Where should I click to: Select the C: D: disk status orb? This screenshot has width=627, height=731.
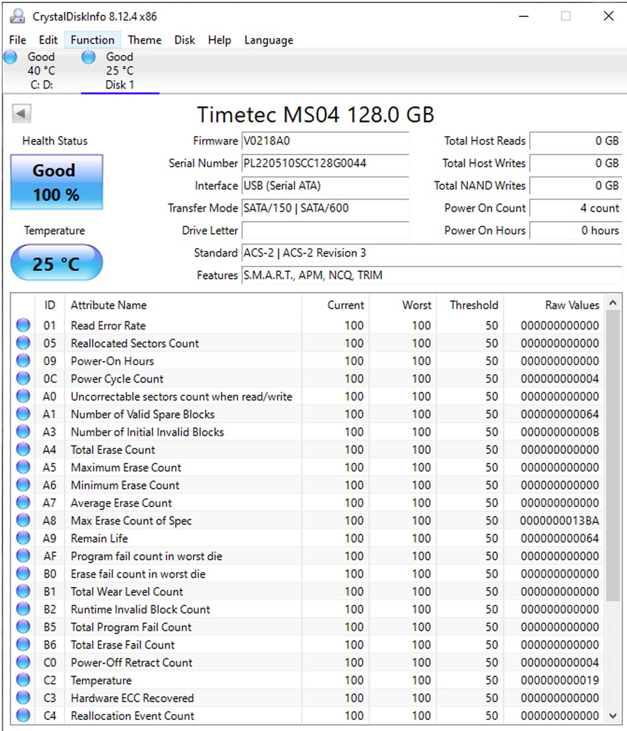point(11,57)
